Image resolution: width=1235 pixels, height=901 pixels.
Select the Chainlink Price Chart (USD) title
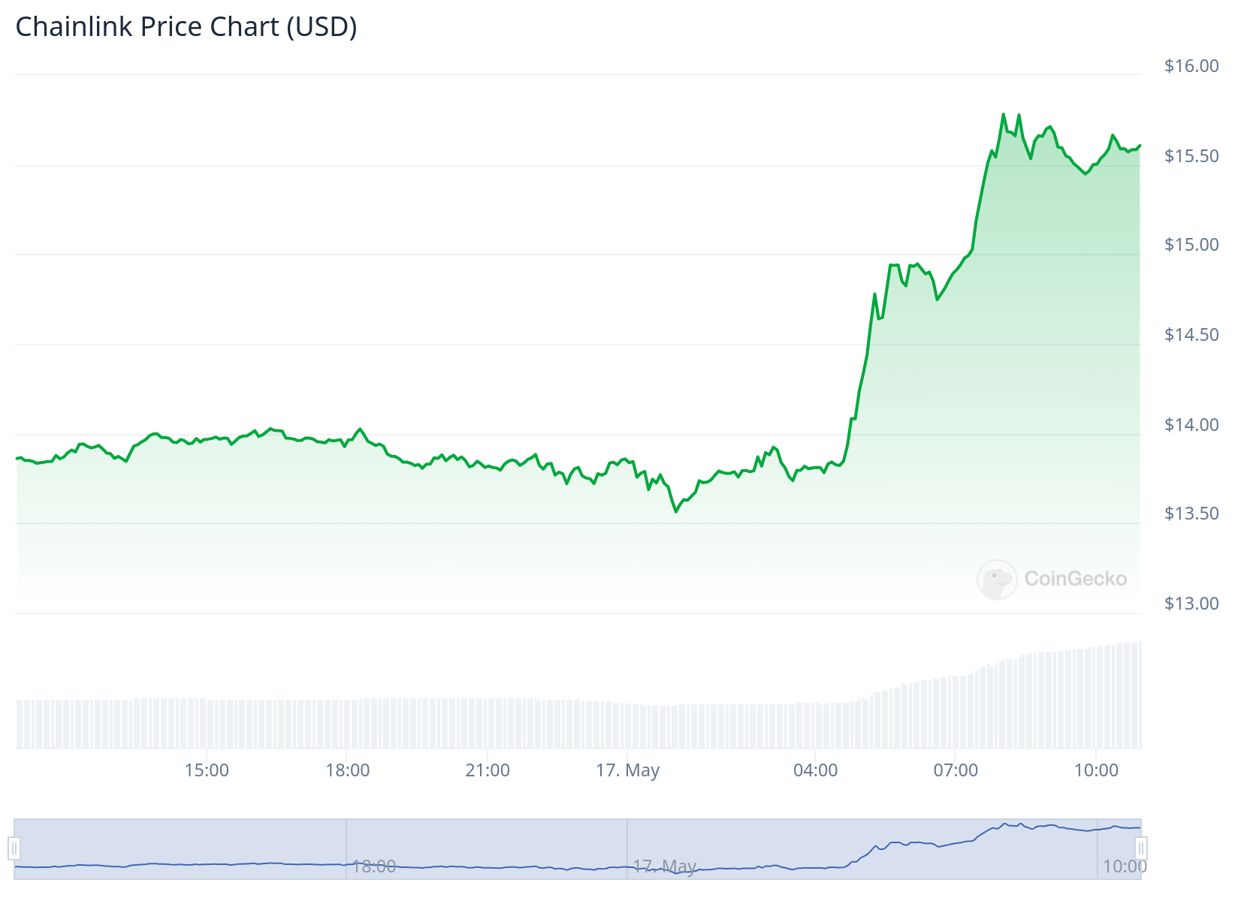(x=186, y=27)
